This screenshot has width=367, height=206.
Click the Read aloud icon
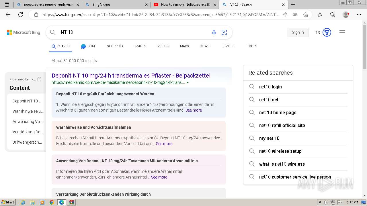[x=285, y=15]
